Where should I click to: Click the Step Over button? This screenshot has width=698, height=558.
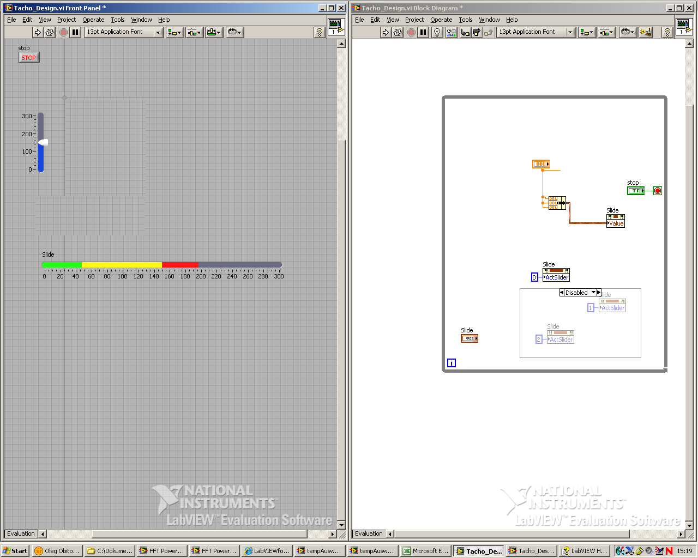pyautogui.click(x=477, y=32)
